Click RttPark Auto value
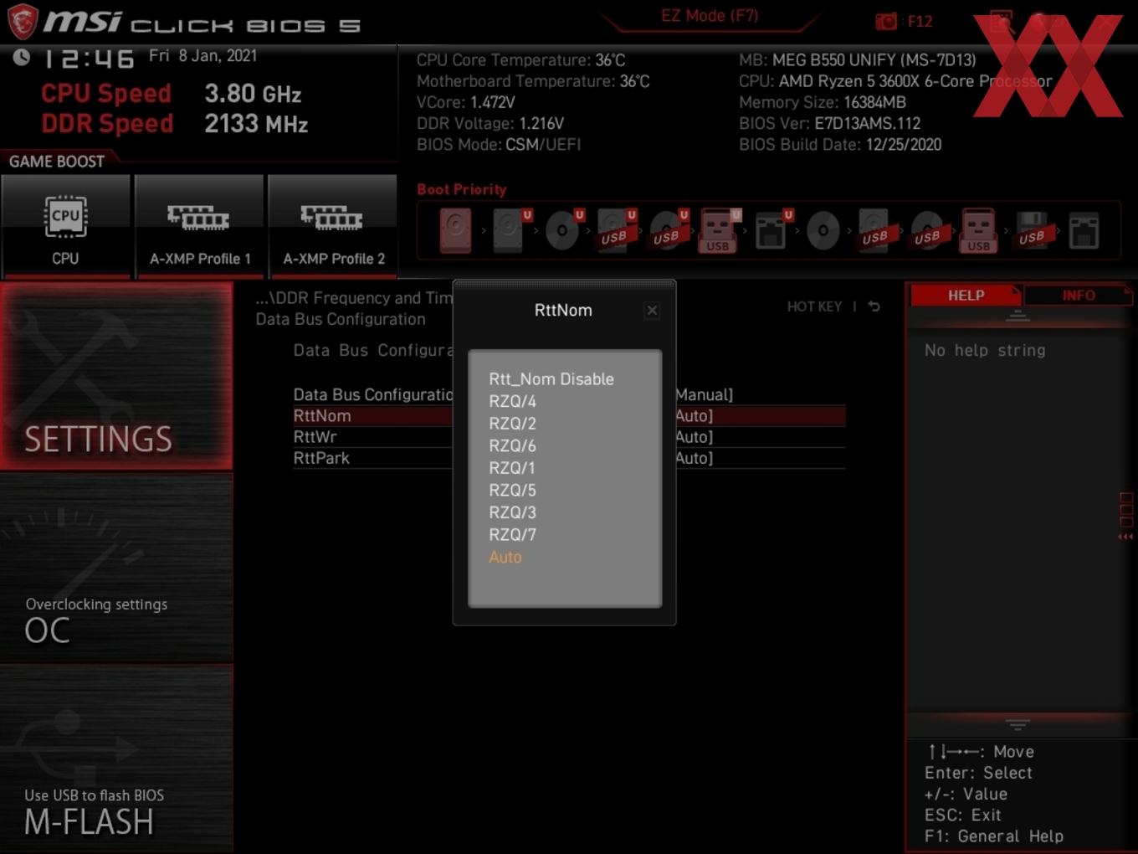Image resolution: width=1138 pixels, height=854 pixels. coord(695,458)
